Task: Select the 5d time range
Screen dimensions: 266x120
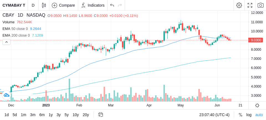Action: click(x=15, y=115)
